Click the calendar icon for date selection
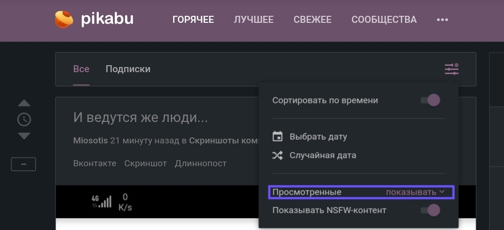Image resolution: width=504 pixels, height=230 pixels. coord(278,137)
